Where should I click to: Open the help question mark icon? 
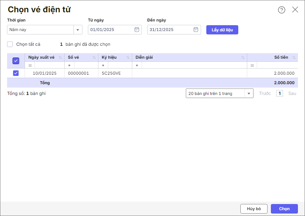point(281,10)
